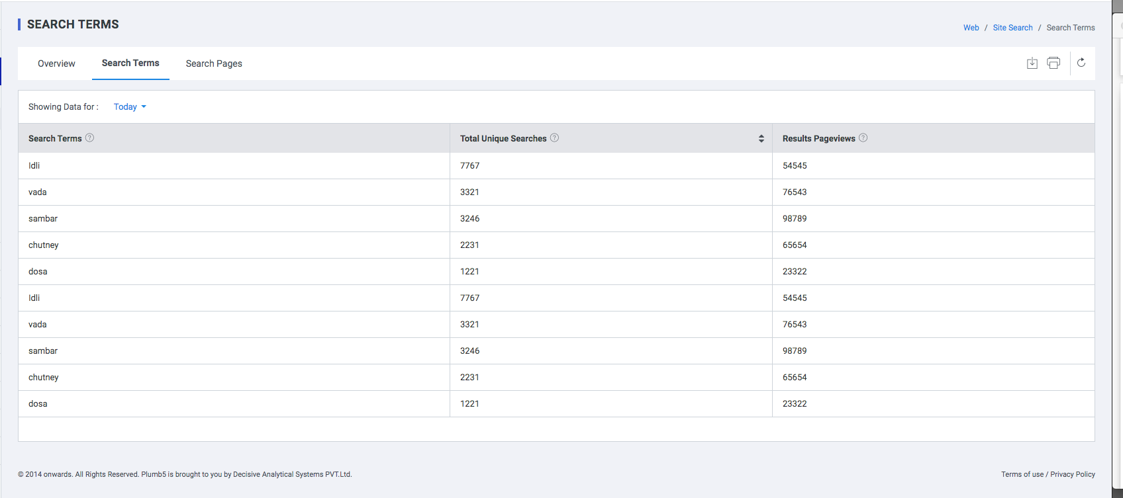The height and width of the screenshot is (498, 1123).
Task: Click help icon next to Results Pageviews
Action: pyautogui.click(x=863, y=138)
